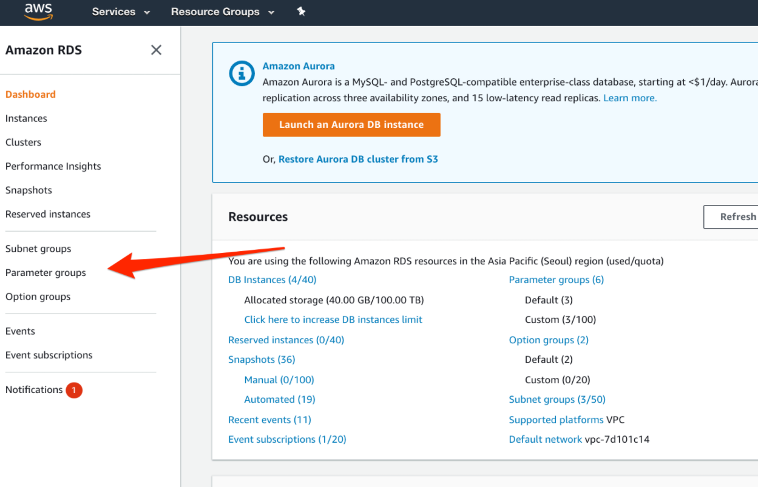Open Subnet groups (3/50) resource link
This screenshot has height=487, width=758.
pyautogui.click(x=557, y=400)
